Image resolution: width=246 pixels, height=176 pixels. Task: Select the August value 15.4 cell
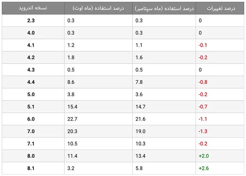coord(73,107)
